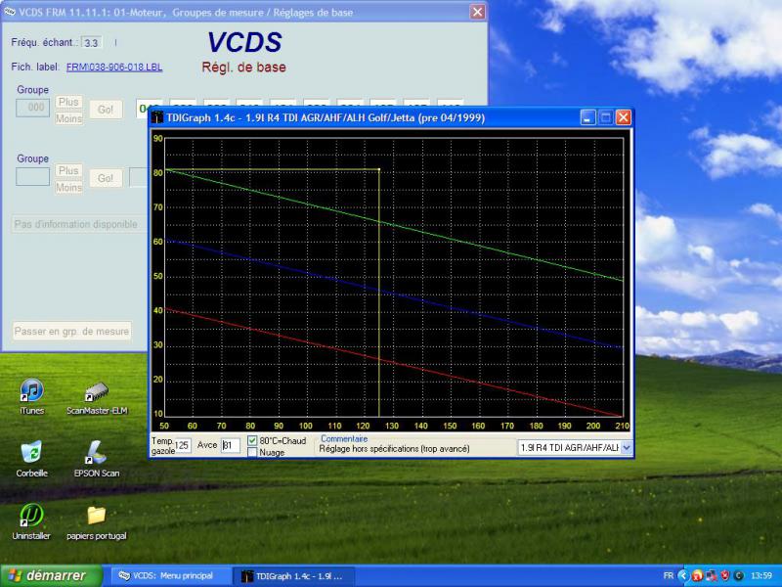782x587 pixels.
Task: Close the VCDS FRM window
Action: pyautogui.click(x=477, y=12)
